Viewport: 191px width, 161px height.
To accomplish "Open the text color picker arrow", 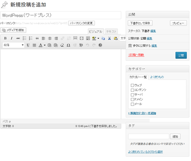I will (x=45, y=45).
